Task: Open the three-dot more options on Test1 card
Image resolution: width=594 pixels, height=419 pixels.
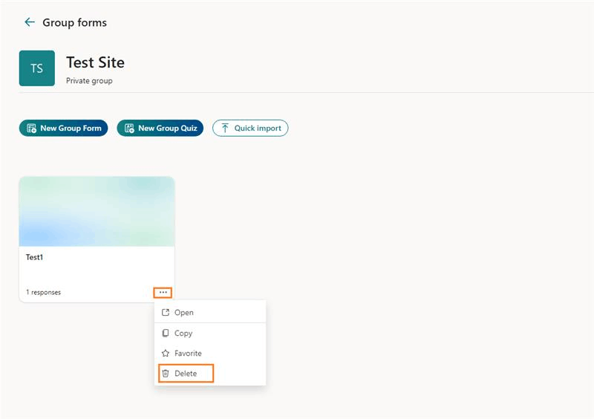Action: click(163, 293)
